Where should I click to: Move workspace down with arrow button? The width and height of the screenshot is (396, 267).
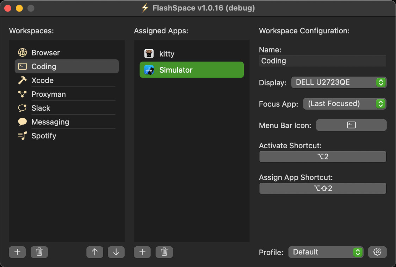pyautogui.click(x=116, y=252)
